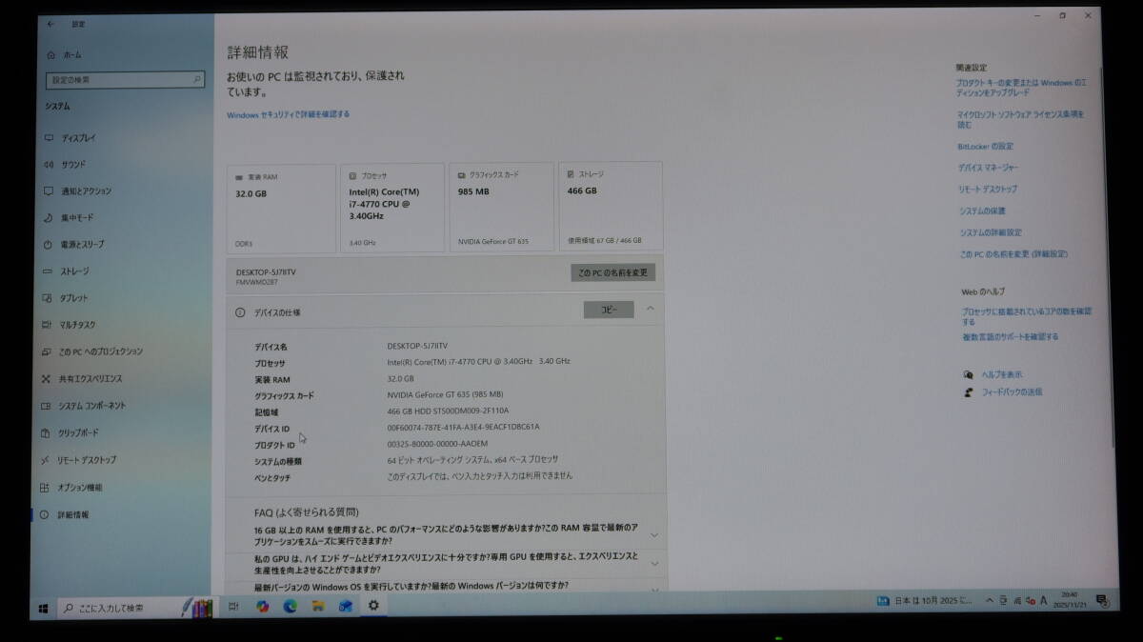Viewport: 1143px width, 642px height.
Task: Select the グラフィックス カード 985 MB card
Action: point(502,207)
